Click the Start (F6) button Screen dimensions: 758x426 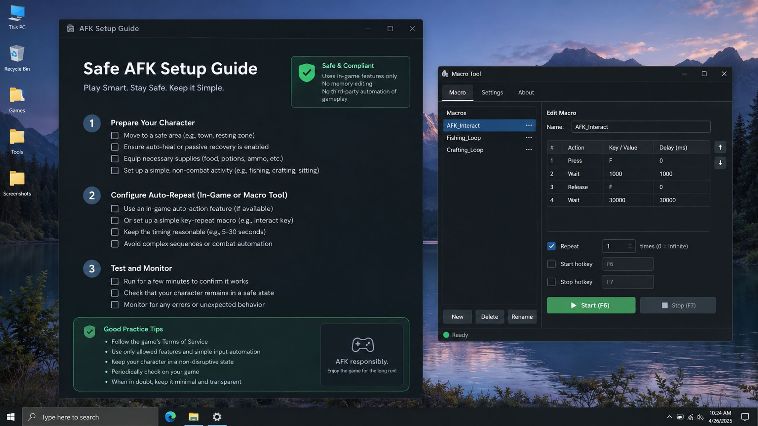coord(591,305)
